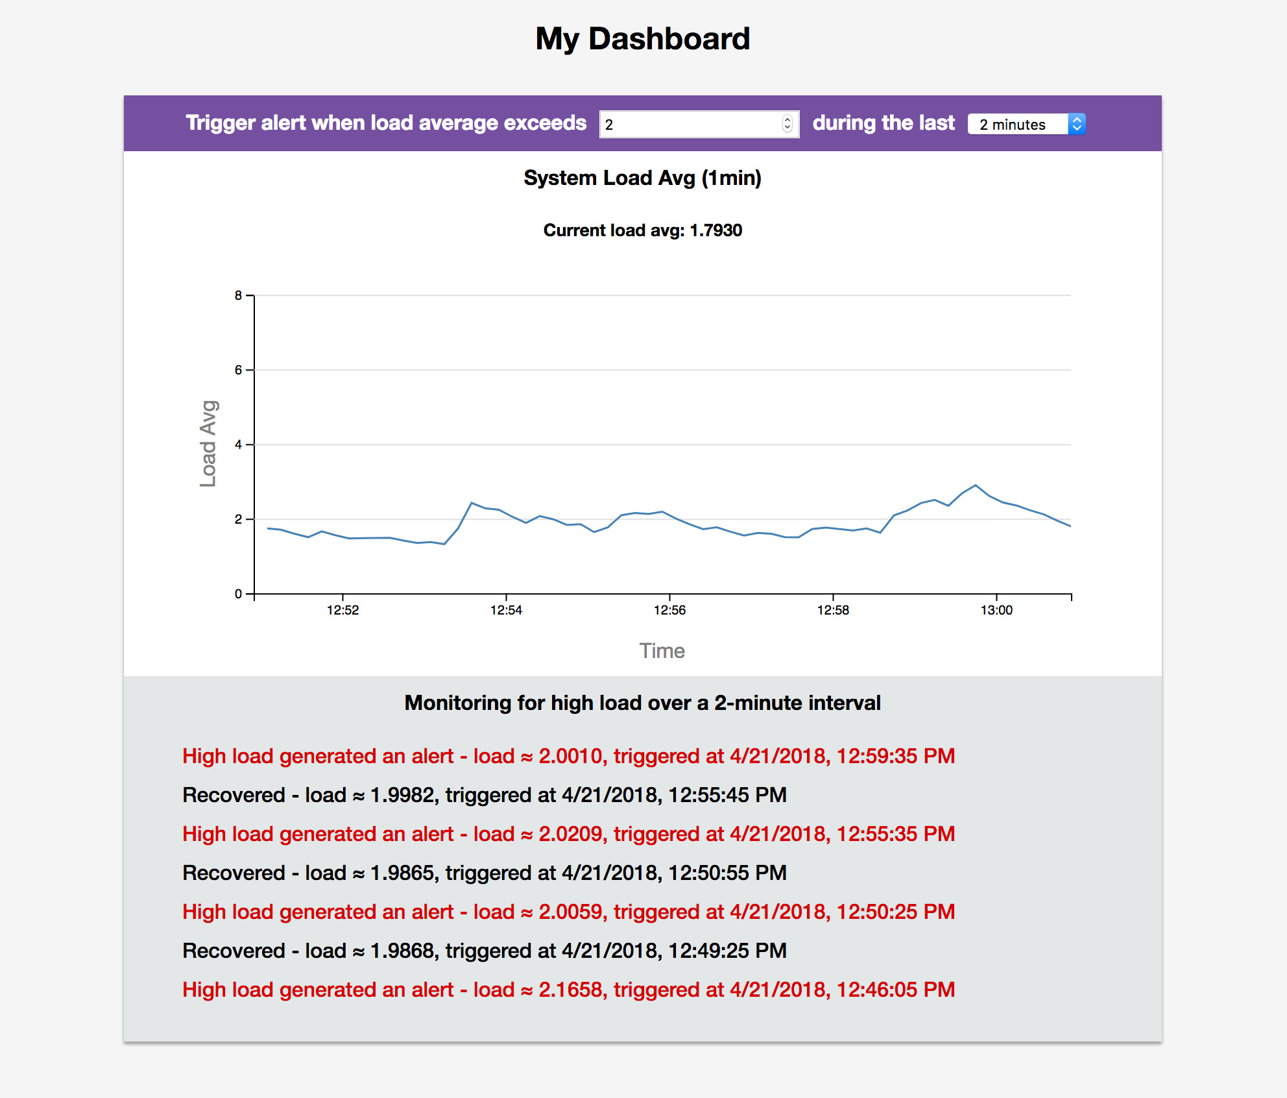Screen dimensions: 1287x1098
Task: Click the 12:56 tick label on the time axis
Action: (x=669, y=610)
